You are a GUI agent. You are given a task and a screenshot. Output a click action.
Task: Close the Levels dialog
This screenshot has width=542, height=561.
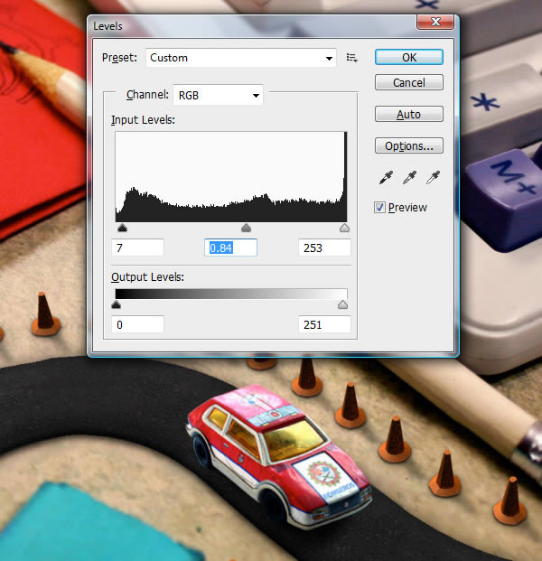[x=435, y=22]
